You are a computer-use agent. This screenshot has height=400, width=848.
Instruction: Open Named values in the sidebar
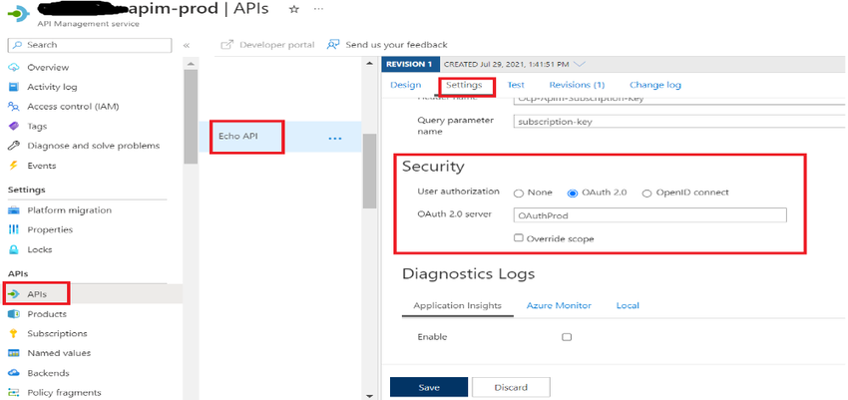[59, 353]
